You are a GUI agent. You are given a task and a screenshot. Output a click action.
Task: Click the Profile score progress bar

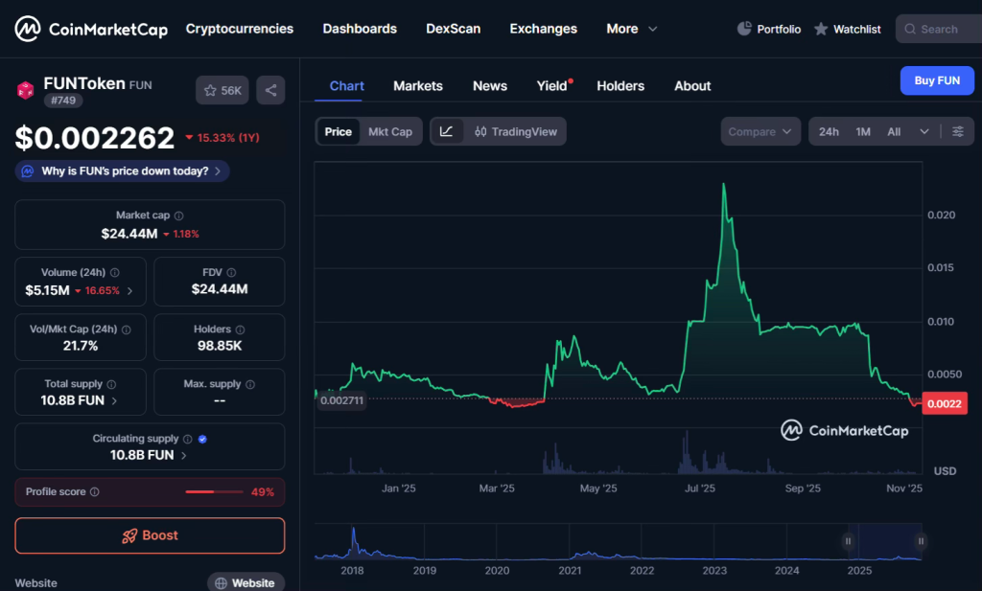pos(213,490)
